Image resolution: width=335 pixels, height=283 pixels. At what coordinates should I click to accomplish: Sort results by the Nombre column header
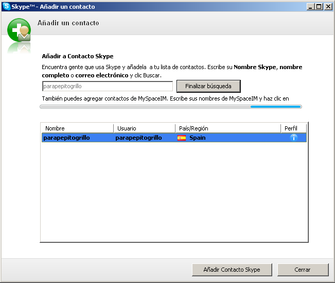tap(77, 128)
